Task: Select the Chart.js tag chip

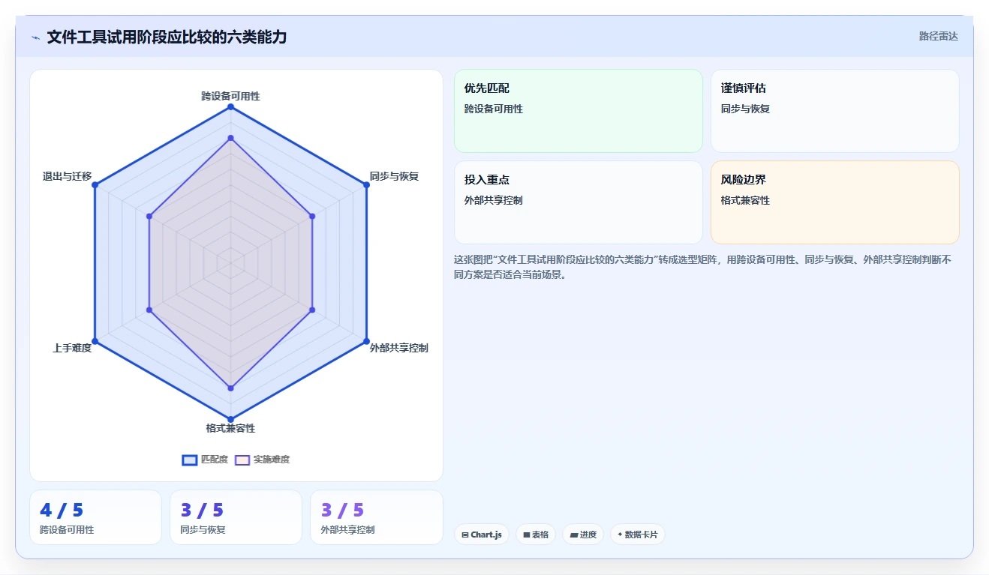Action: pos(482,535)
